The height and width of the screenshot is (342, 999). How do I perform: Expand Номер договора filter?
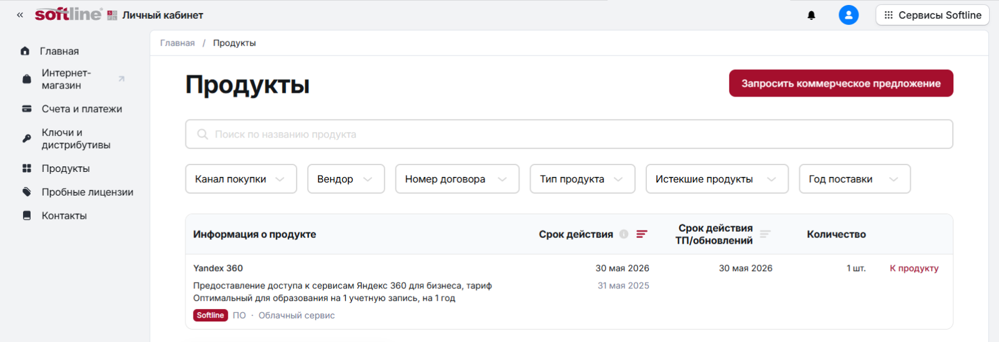[457, 179]
